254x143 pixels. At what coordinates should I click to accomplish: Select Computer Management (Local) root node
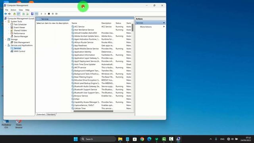pos(21,19)
